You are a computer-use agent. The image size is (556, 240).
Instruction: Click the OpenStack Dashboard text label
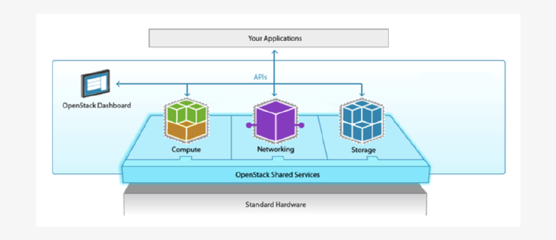click(x=97, y=105)
